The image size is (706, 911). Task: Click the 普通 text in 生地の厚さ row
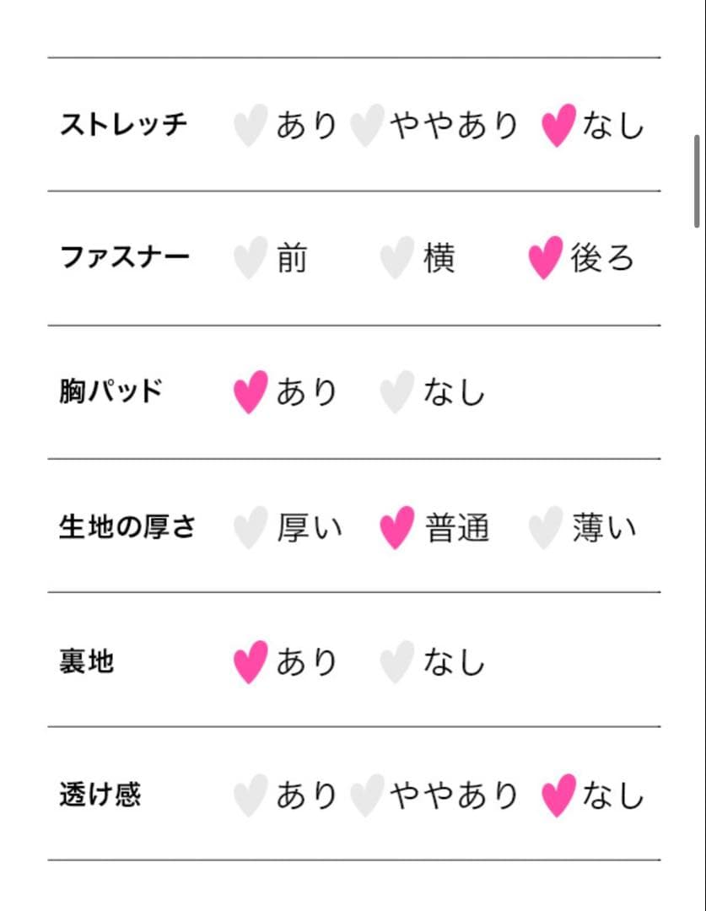(457, 529)
